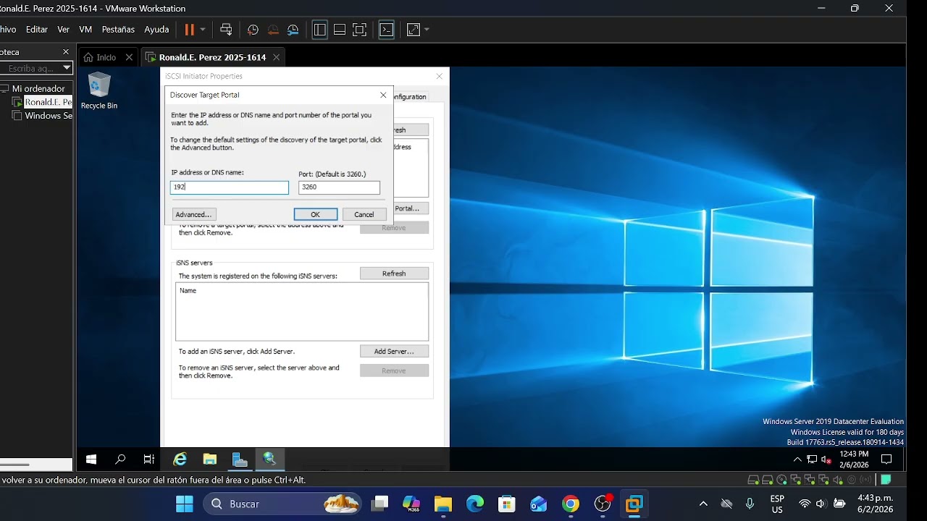Click the full screen mode icon

click(x=359, y=30)
